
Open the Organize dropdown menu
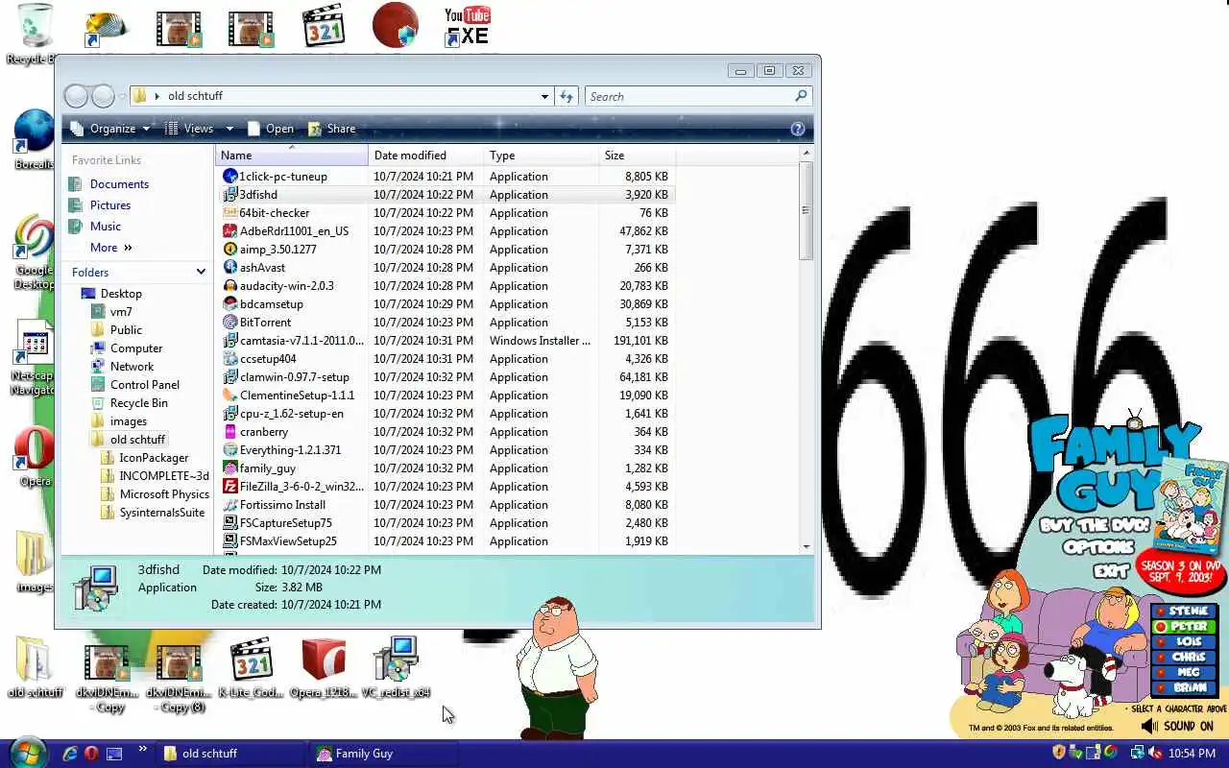(112, 129)
